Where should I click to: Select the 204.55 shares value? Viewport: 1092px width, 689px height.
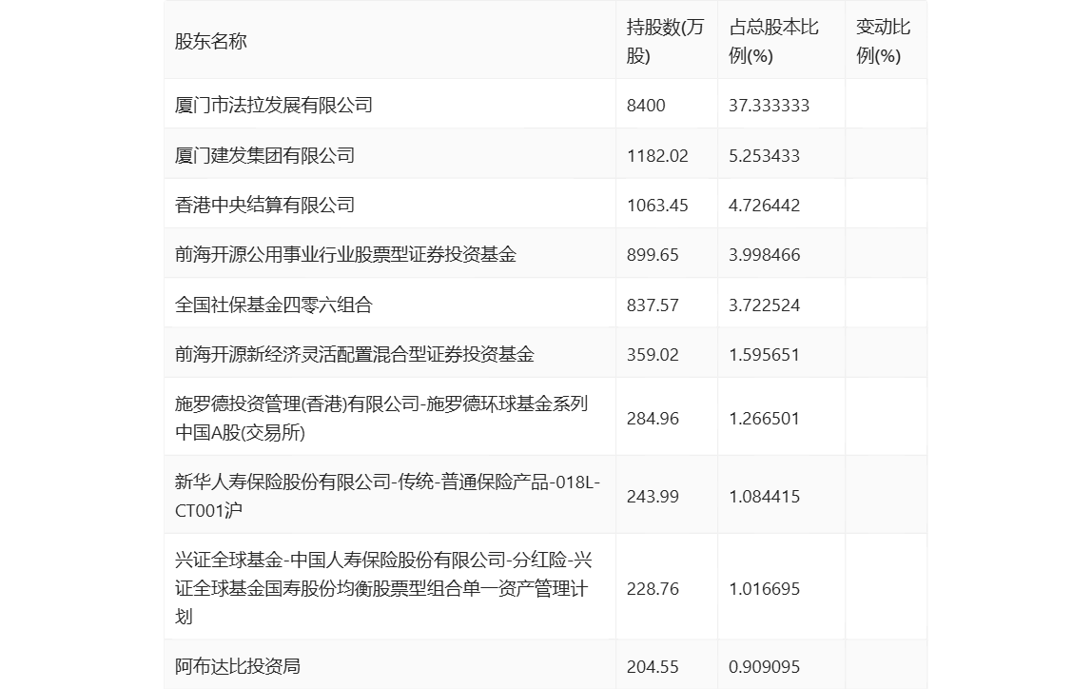click(x=653, y=667)
